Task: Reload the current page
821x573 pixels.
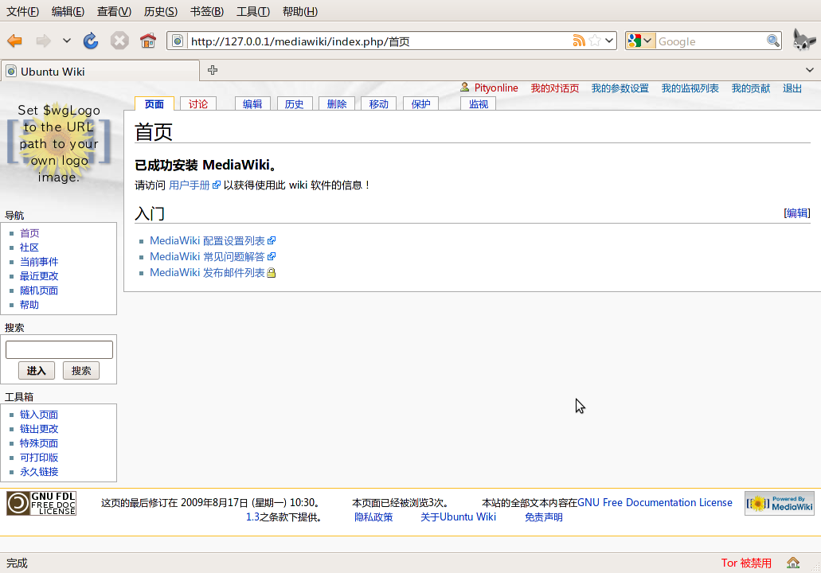Action: [x=91, y=41]
